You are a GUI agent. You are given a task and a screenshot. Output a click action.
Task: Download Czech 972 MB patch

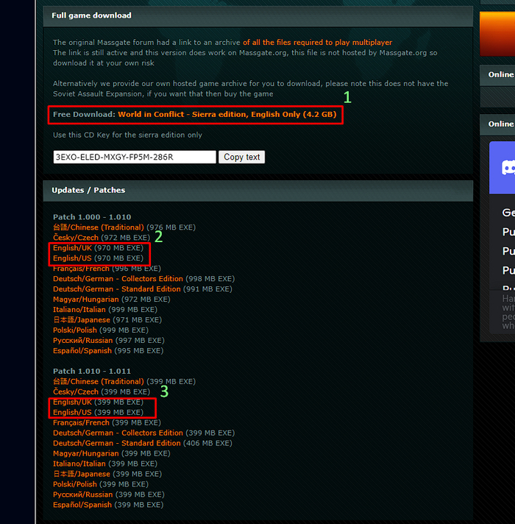point(76,238)
